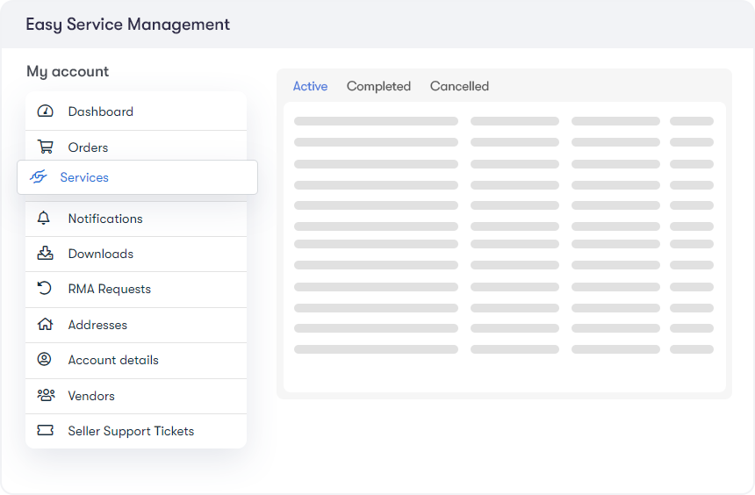Click the Account details user icon

(44, 359)
